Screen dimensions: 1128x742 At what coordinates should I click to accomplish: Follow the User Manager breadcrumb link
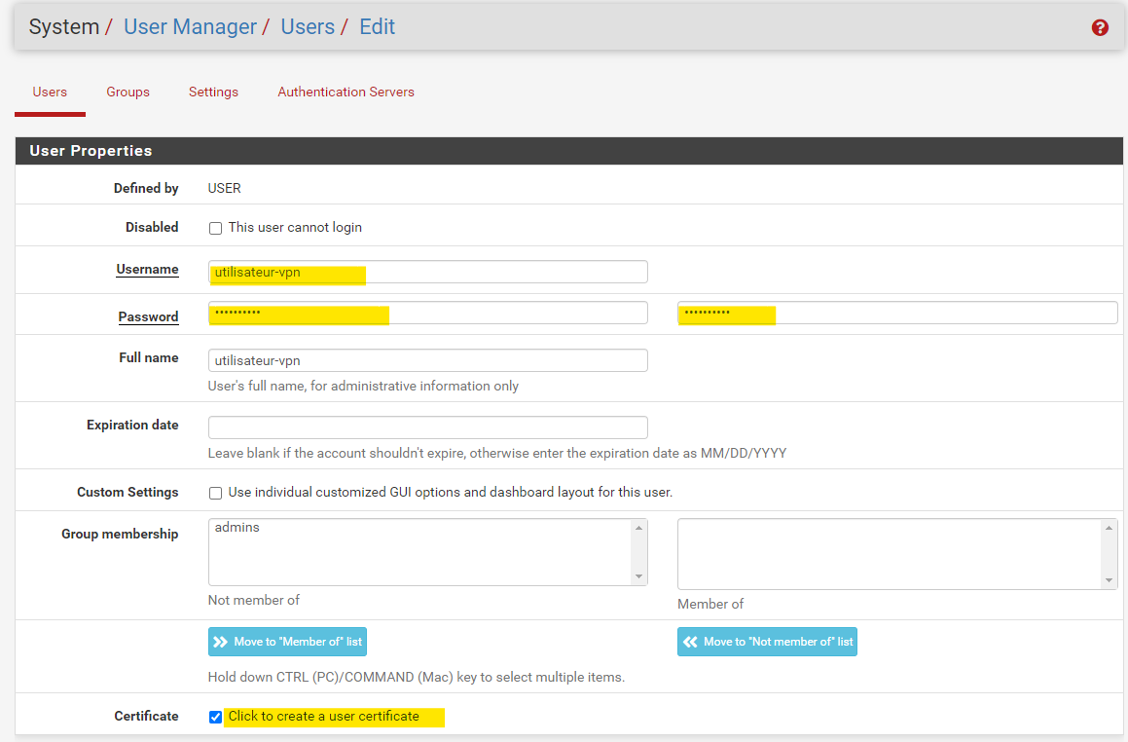pos(190,27)
